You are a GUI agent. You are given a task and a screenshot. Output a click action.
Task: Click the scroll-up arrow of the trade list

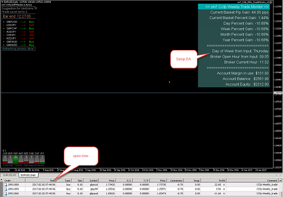[280, 180]
